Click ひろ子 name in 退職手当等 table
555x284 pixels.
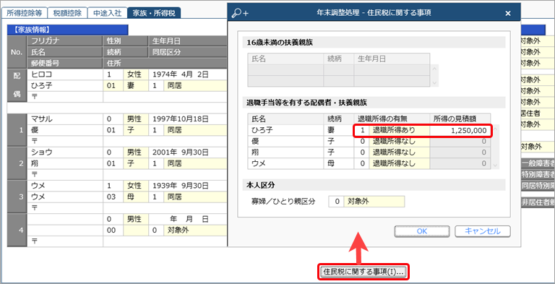pyautogui.click(x=286, y=131)
